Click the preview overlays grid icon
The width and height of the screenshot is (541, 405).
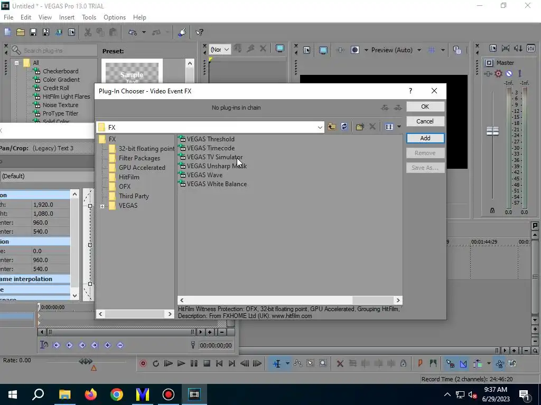431,50
